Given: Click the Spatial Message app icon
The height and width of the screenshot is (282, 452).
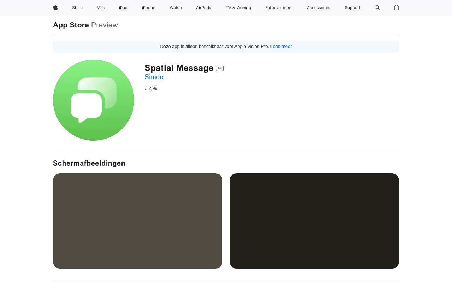Looking at the screenshot, I should pos(94,100).
